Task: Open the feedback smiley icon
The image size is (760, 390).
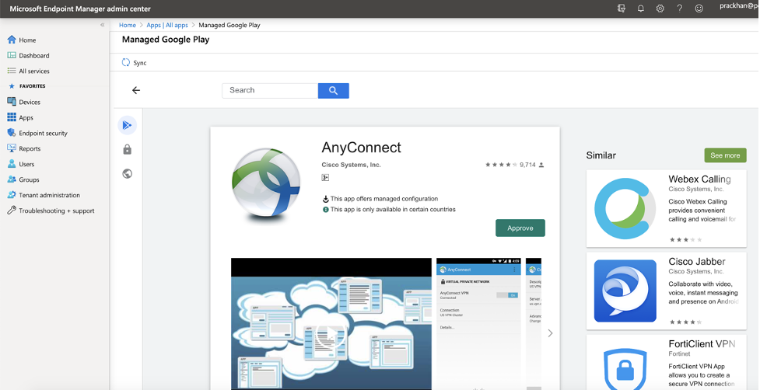Action: click(699, 9)
